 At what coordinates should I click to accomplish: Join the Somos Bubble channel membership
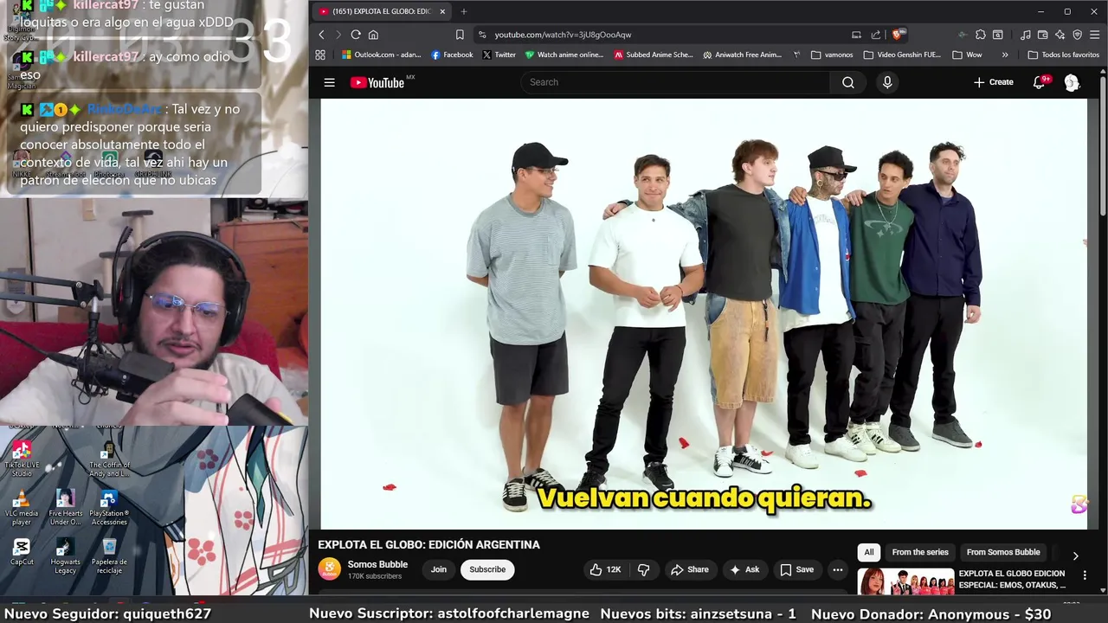pos(439,569)
